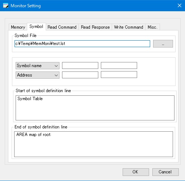This screenshot has height=181, width=185.
Task: Switch to the Misc. tab
Action: pos(152,27)
